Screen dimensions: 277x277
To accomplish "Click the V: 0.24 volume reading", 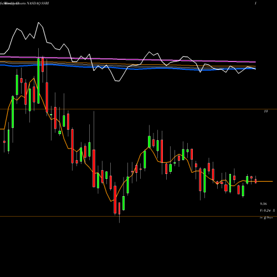I will click(265, 211).
